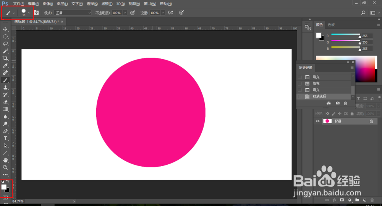Select the Line tool
The image size is (382, 206).
(5, 153)
